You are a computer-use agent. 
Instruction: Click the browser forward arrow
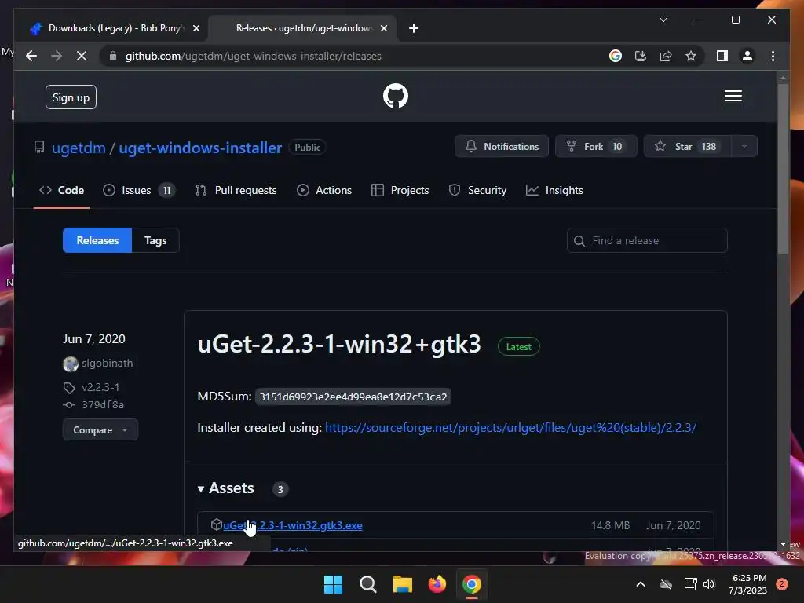pyautogui.click(x=57, y=56)
